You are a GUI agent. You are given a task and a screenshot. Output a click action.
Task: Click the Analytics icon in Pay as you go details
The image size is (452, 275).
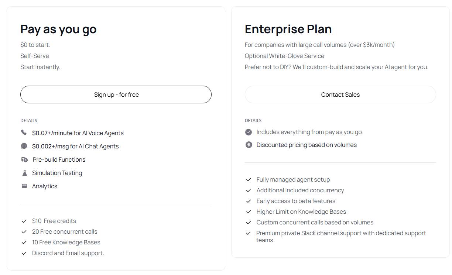[24, 186]
